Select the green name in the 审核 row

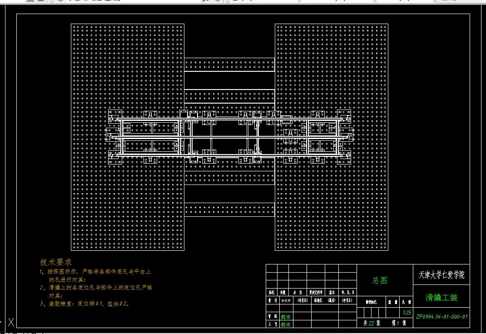[x=285, y=317]
